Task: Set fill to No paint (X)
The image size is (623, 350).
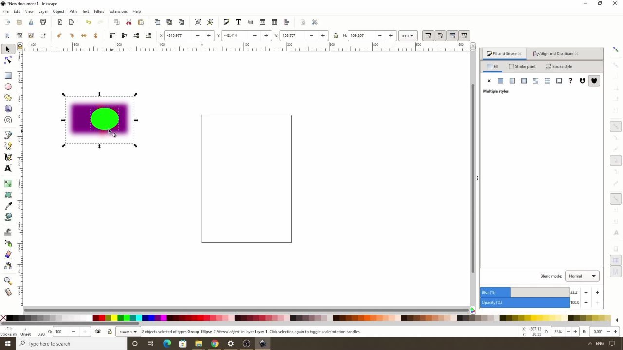Action: click(489, 81)
